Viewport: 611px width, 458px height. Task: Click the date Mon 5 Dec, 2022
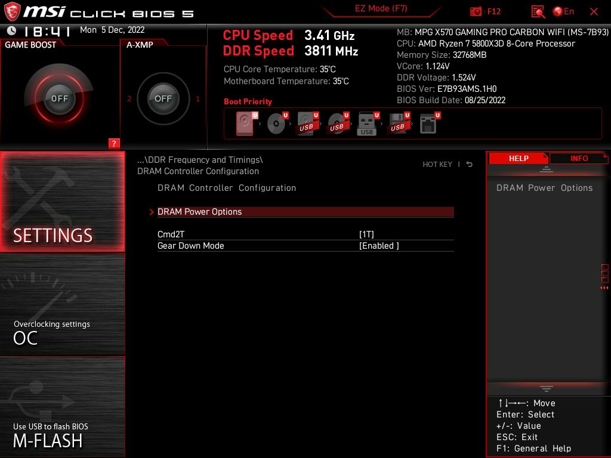112,30
